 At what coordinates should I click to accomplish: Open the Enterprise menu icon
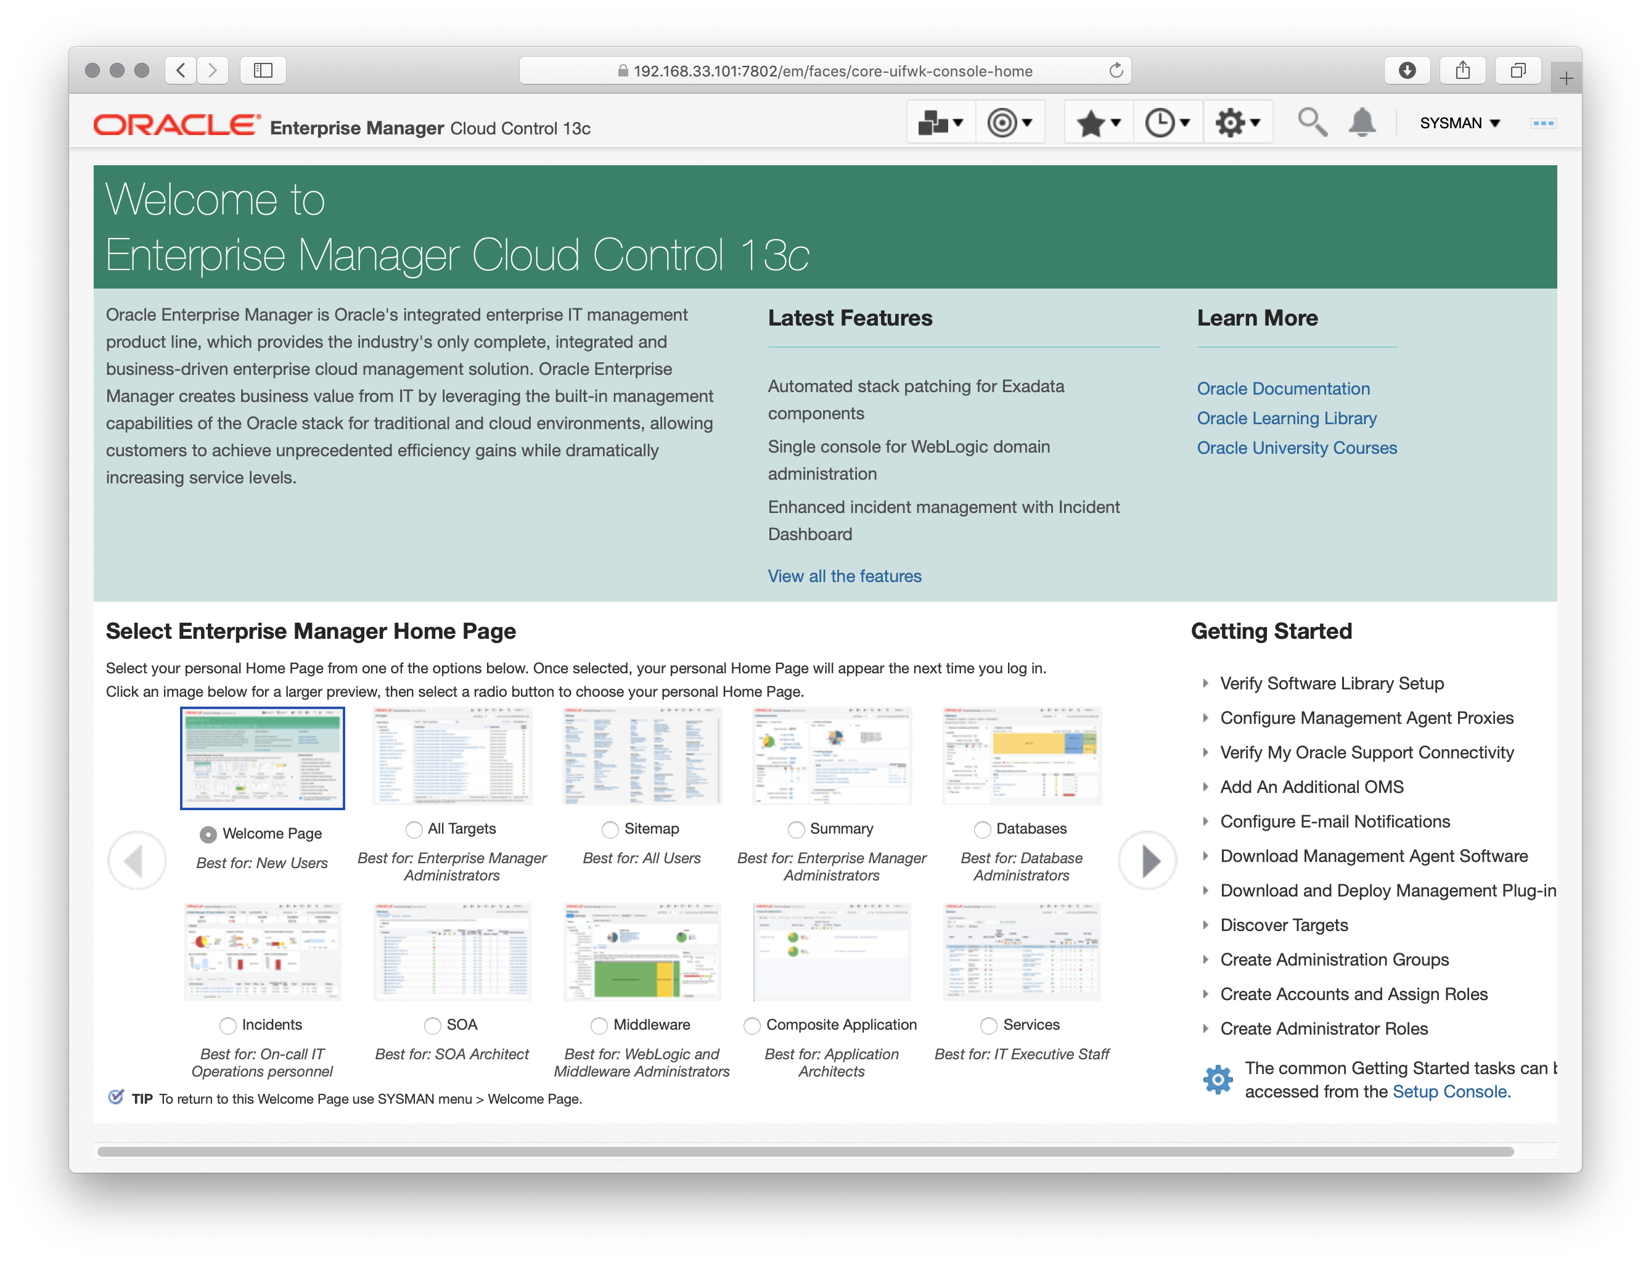tap(940, 122)
